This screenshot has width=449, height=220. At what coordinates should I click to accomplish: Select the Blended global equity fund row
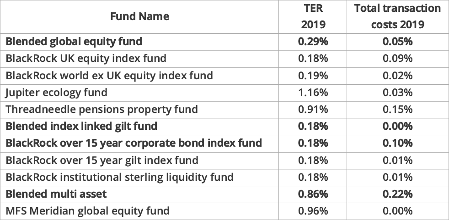click(x=74, y=41)
